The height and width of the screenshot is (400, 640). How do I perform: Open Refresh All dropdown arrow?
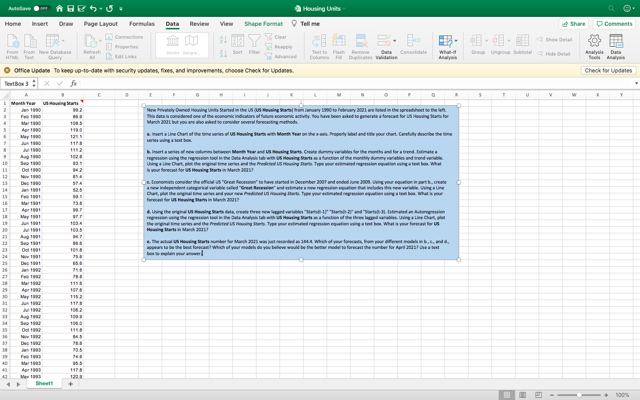point(100,41)
